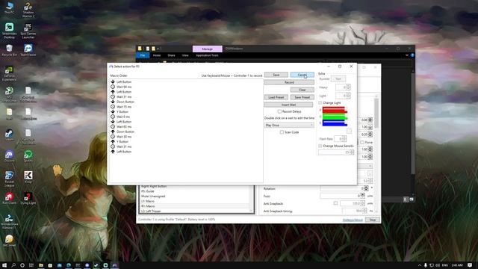
Task: Click the Stop button in DS4Windows
Action: [x=373, y=220]
